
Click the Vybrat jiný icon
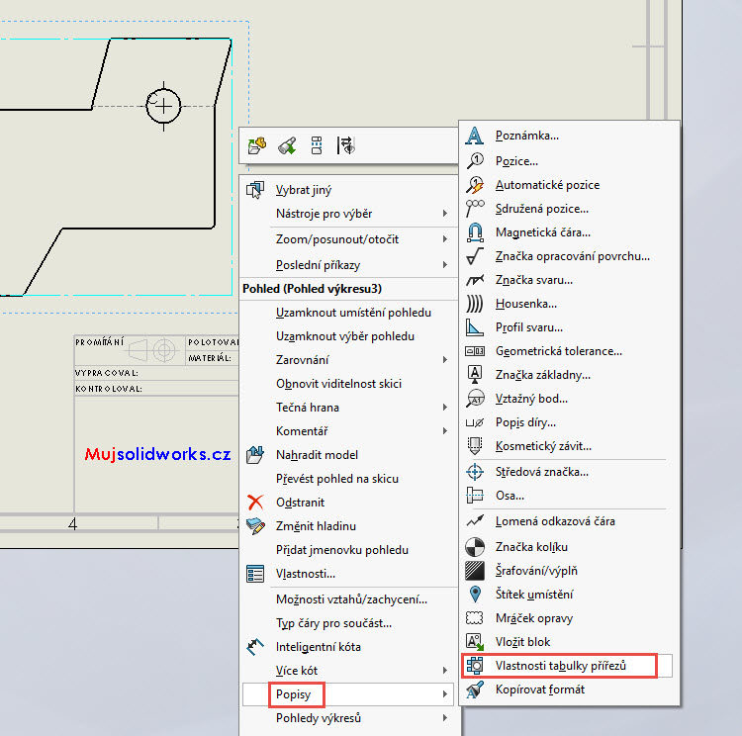255,190
